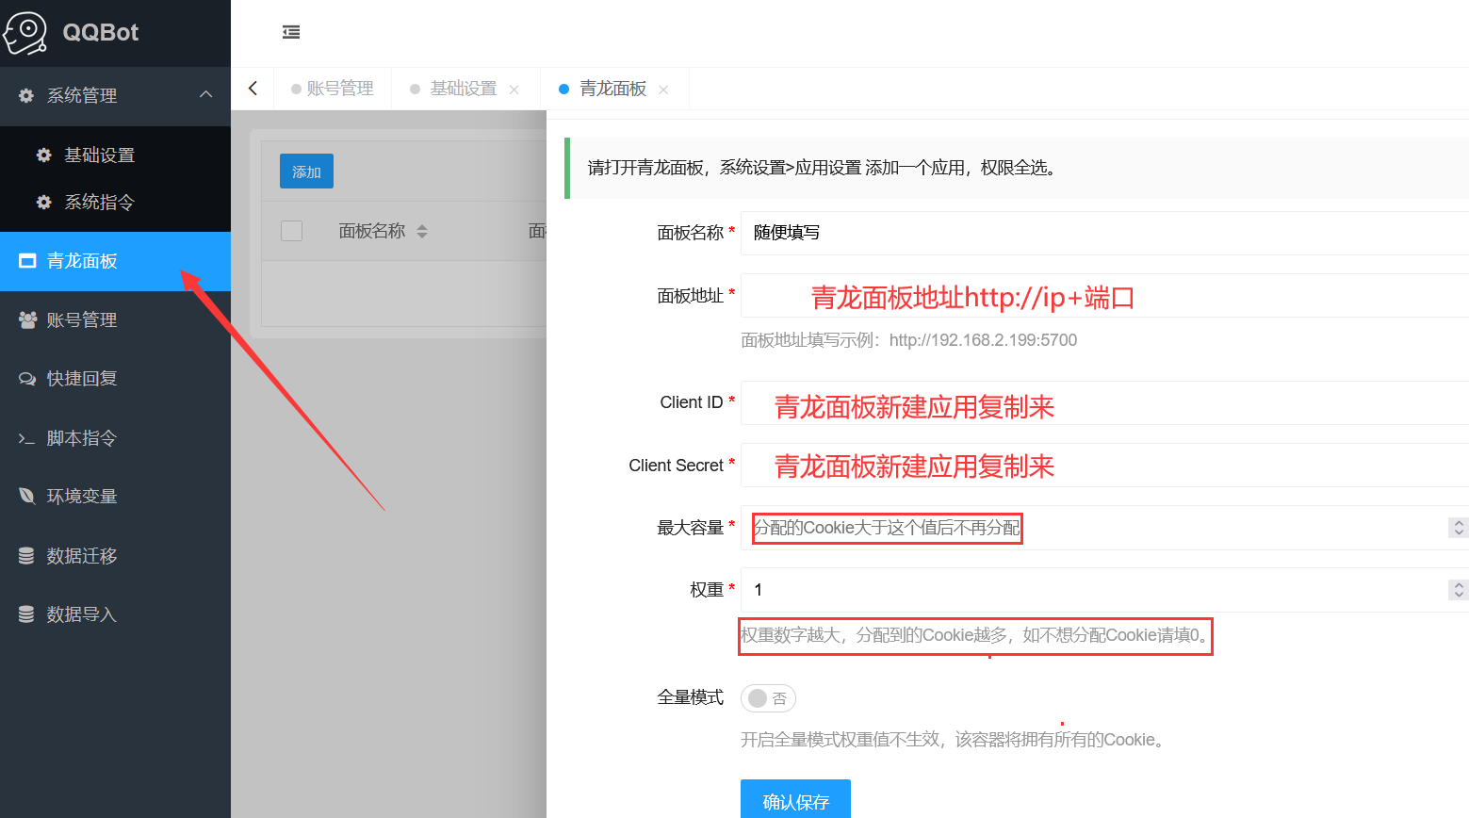Switch to the 青龙面板 tab
This screenshot has width=1469, height=818.
(x=612, y=89)
